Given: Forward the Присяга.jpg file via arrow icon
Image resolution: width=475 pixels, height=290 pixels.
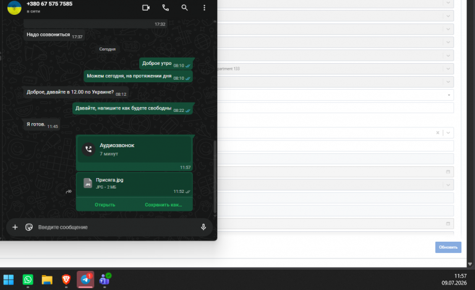Looking at the screenshot, I should [69, 191].
